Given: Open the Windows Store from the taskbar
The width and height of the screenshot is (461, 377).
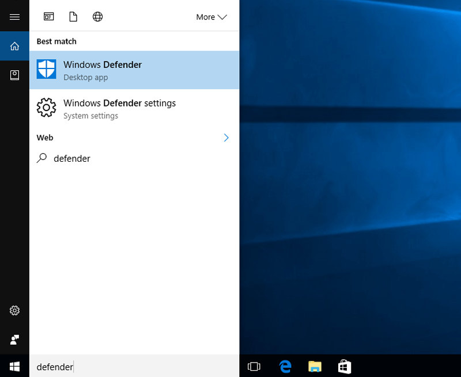Looking at the screenshot, I should coord(344,367).
